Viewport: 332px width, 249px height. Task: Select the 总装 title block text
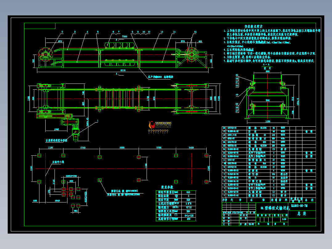(x=302, y=214)
